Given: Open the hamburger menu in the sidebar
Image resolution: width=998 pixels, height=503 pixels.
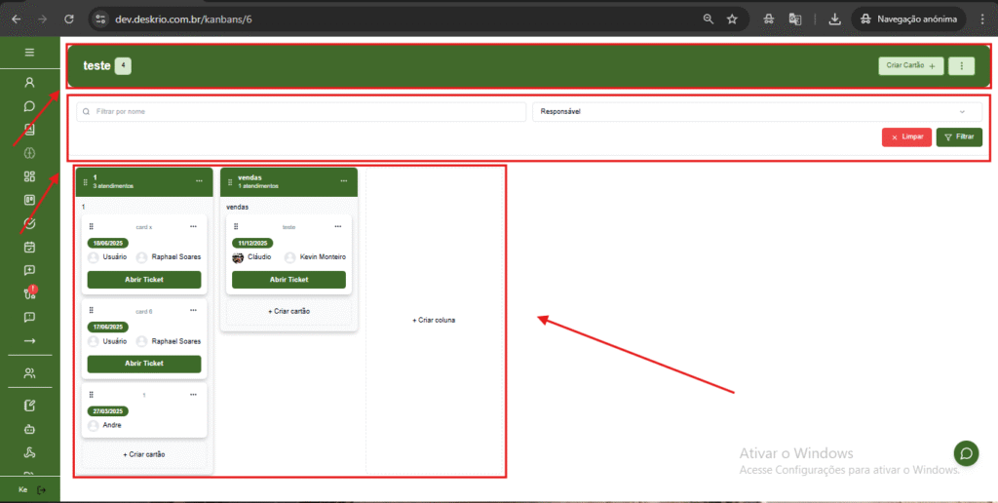Looking at the screenshot, I should (29, 52).
